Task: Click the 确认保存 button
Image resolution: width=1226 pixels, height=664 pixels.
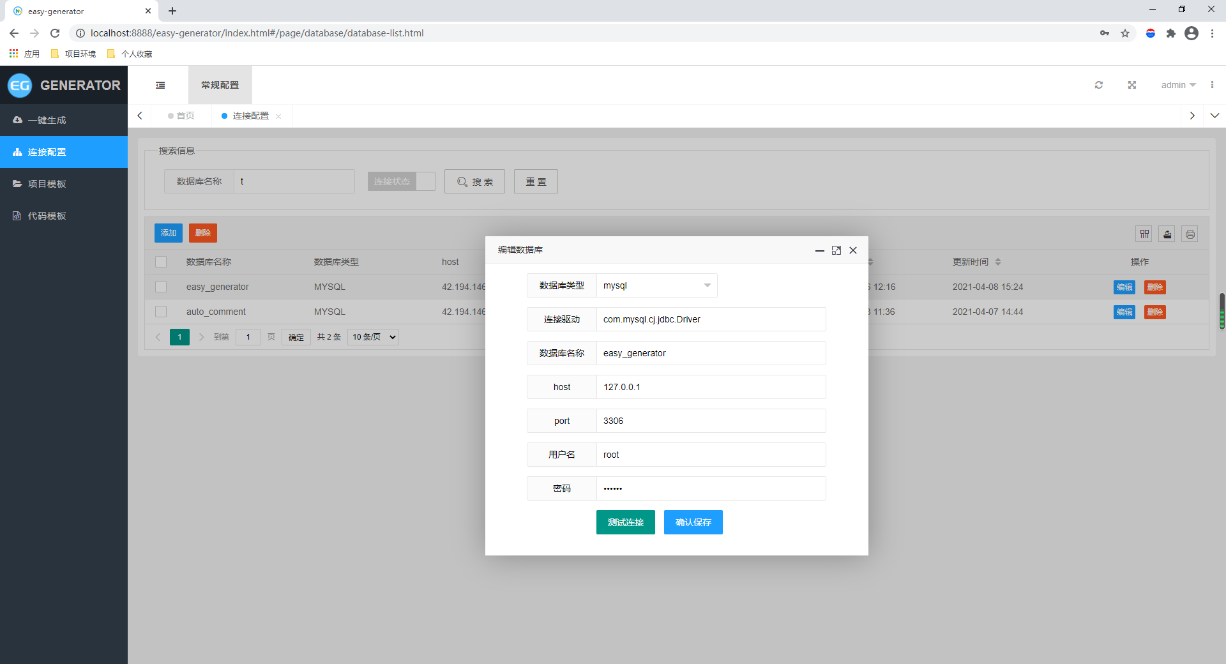Action: [693, 522]
